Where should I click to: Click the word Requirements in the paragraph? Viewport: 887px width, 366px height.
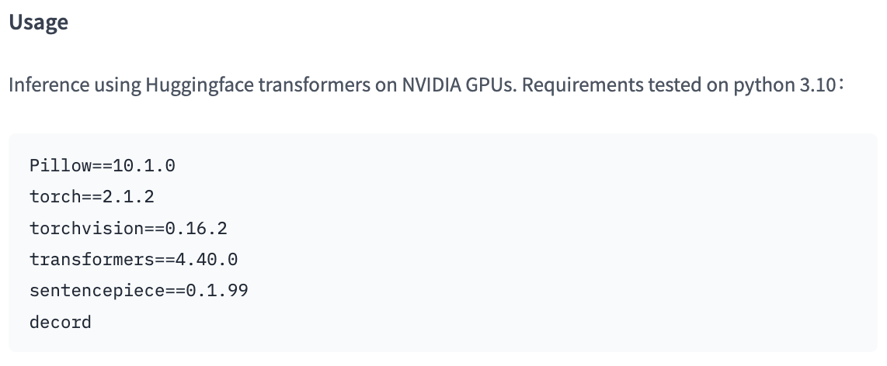point(582,85)
